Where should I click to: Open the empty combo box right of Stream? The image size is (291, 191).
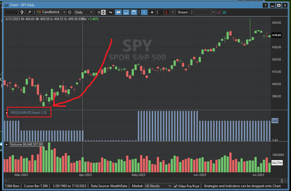(205, 12)
